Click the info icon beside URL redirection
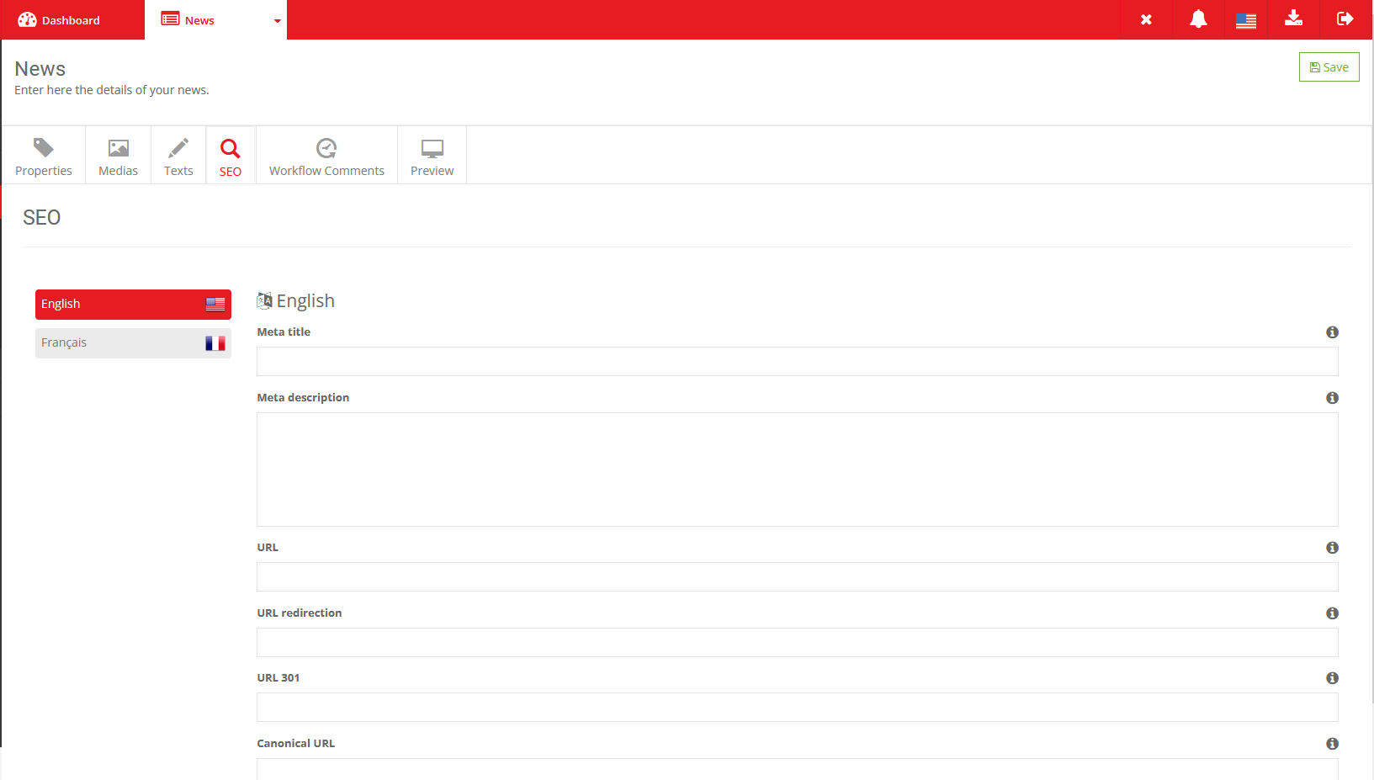Viewport: 1374px width, 780px height. pyautogui.click(x=1332, y=613)
